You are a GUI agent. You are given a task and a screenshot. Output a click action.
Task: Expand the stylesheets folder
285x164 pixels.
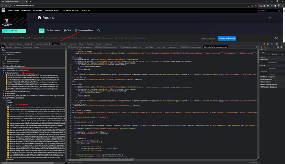4,68
